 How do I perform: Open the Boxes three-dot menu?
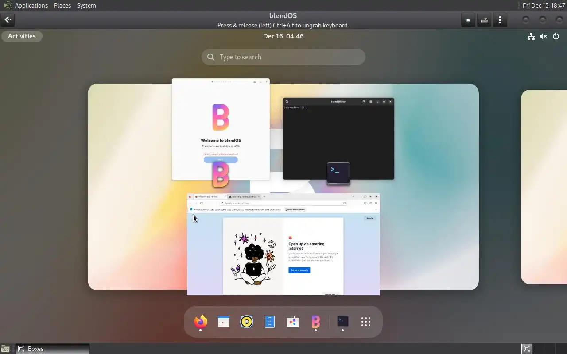pos(500,20)
